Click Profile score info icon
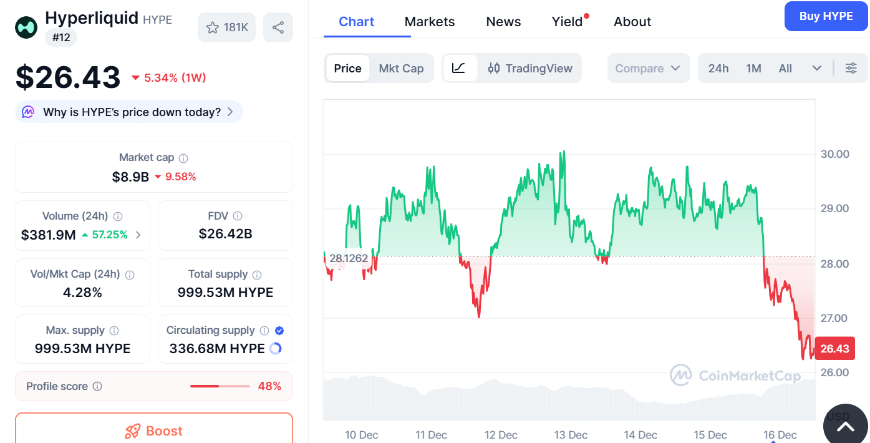The image size is (870, 443). click(97, 386)
